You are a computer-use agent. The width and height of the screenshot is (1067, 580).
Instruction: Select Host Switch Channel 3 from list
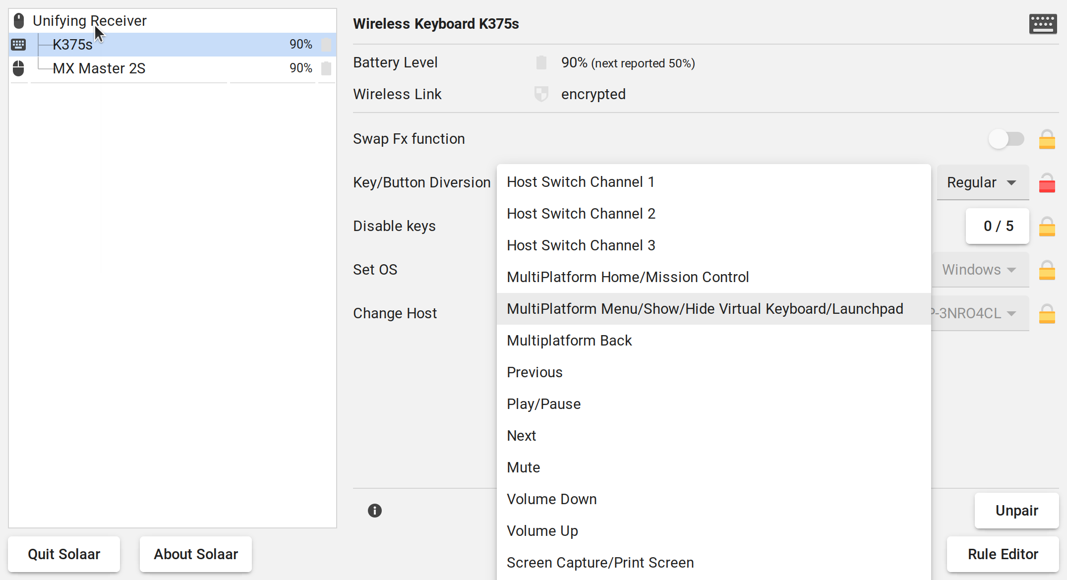714,245
